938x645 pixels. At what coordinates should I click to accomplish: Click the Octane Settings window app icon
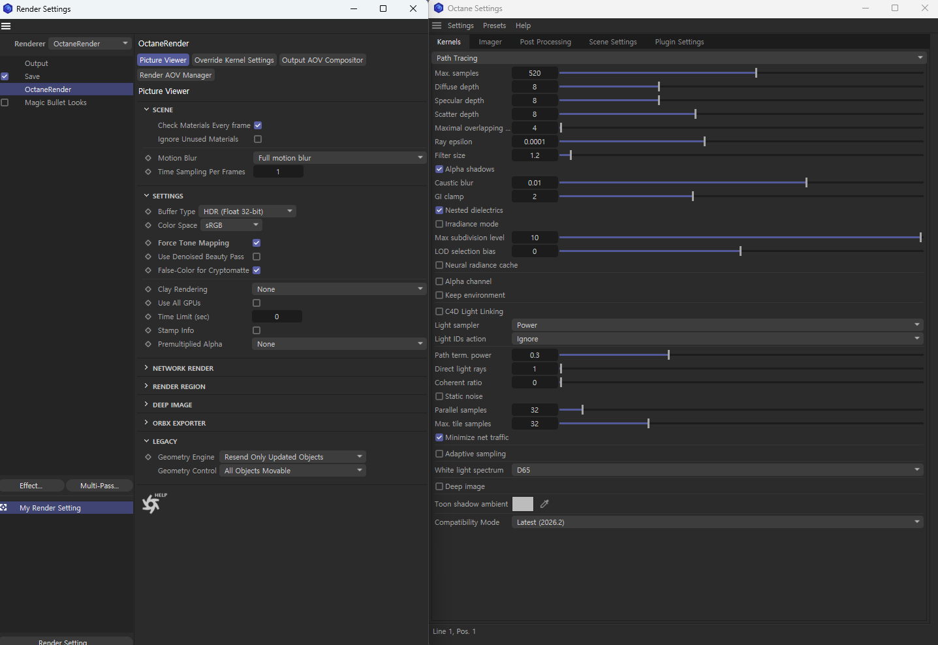pyautogui.click(x=439, y=8)
